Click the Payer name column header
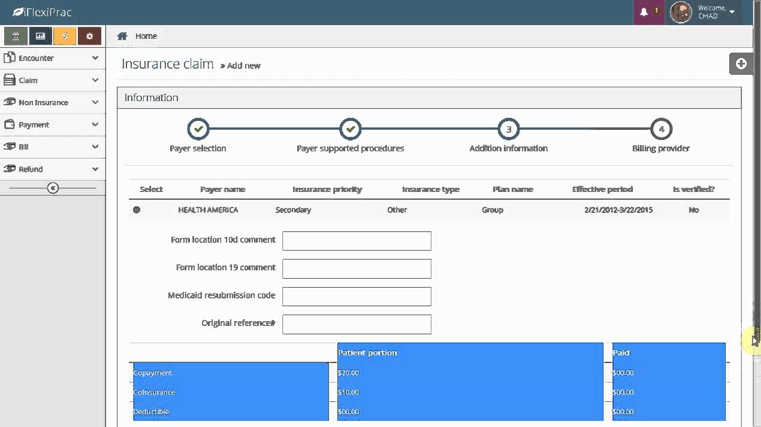The image size is (761, 427). pyautogui.click(x=223, y=189)
